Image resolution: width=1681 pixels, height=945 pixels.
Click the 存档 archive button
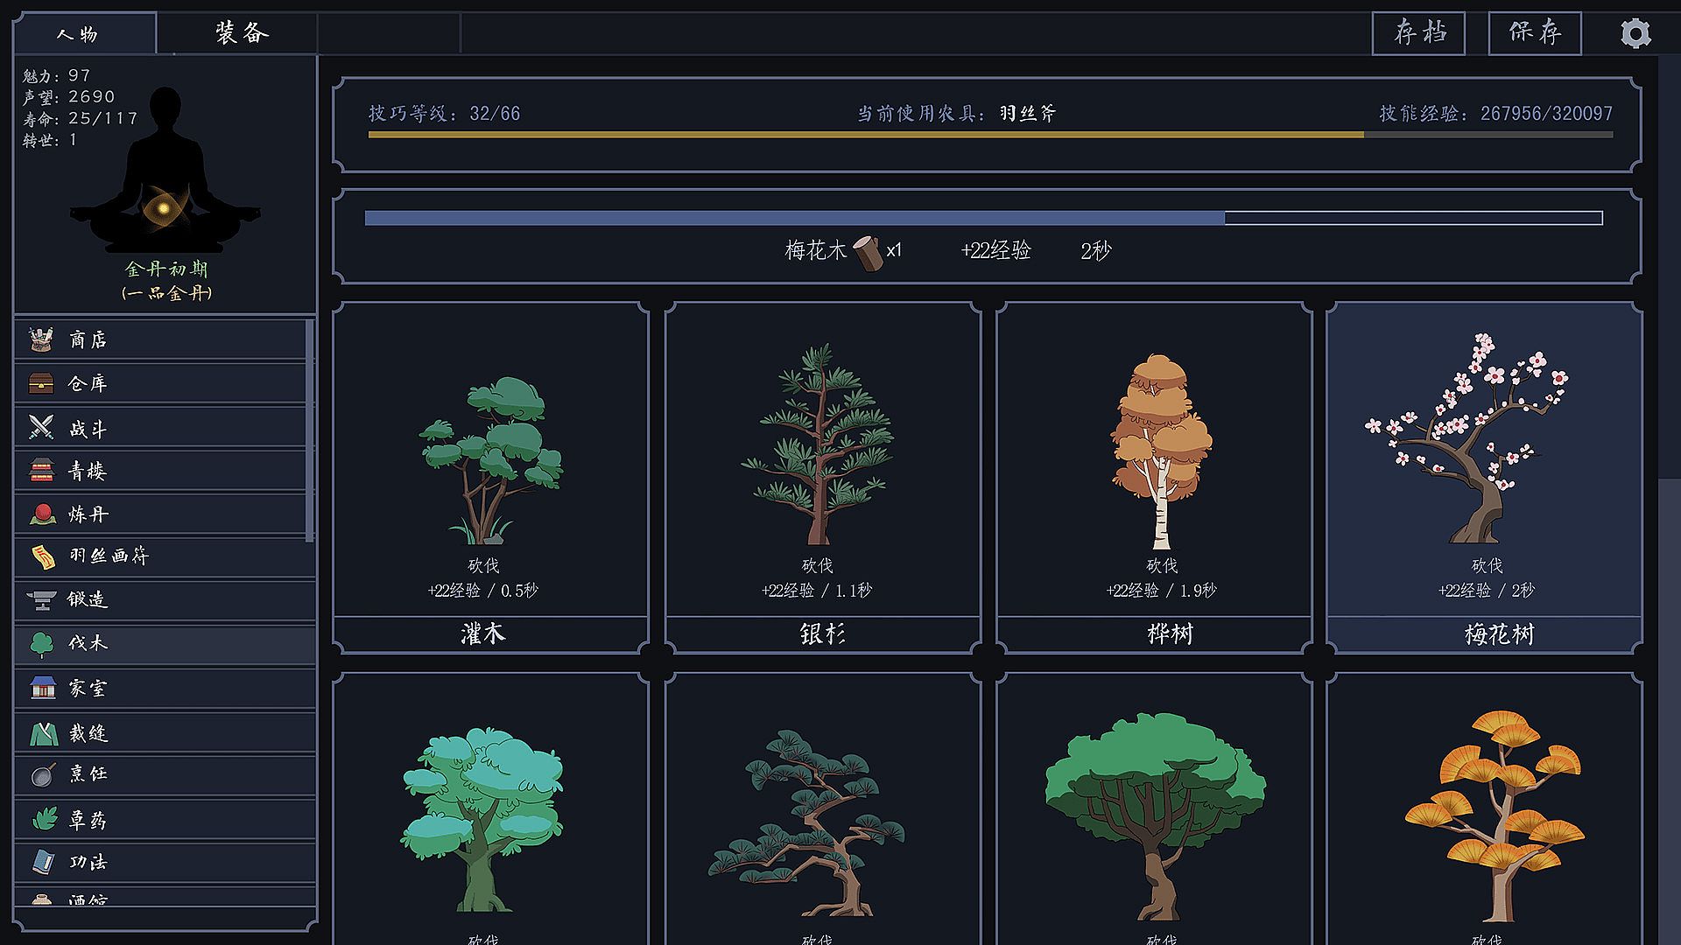point(1418,33)
